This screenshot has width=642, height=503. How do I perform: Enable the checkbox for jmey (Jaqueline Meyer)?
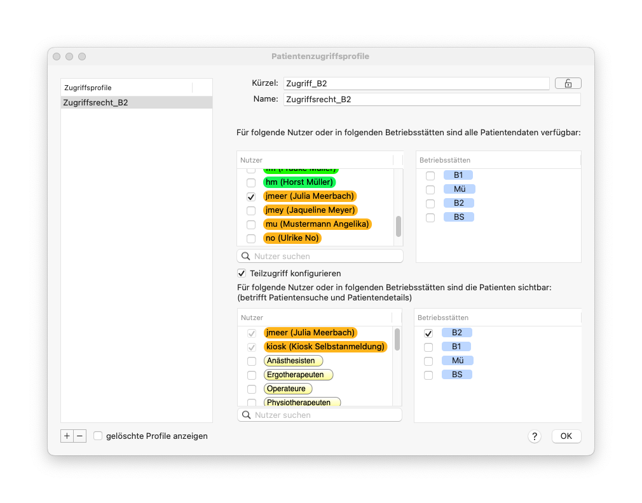click(x=251, y=211)
